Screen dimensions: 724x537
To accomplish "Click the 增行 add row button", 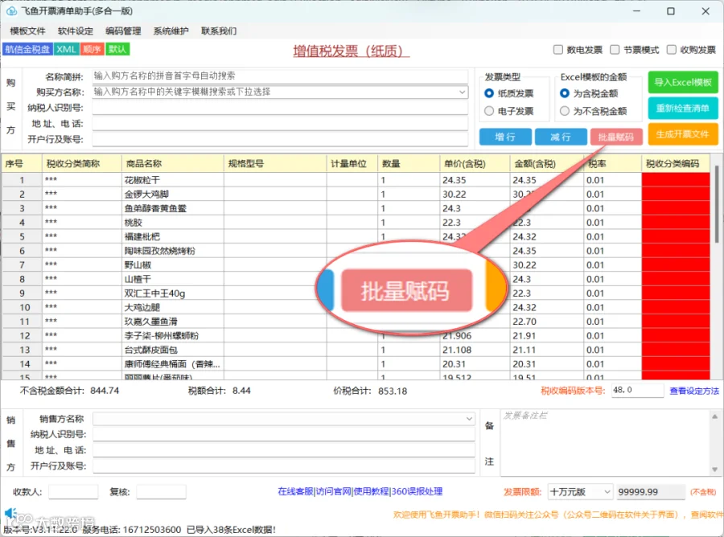I will [x=504, y=137].
